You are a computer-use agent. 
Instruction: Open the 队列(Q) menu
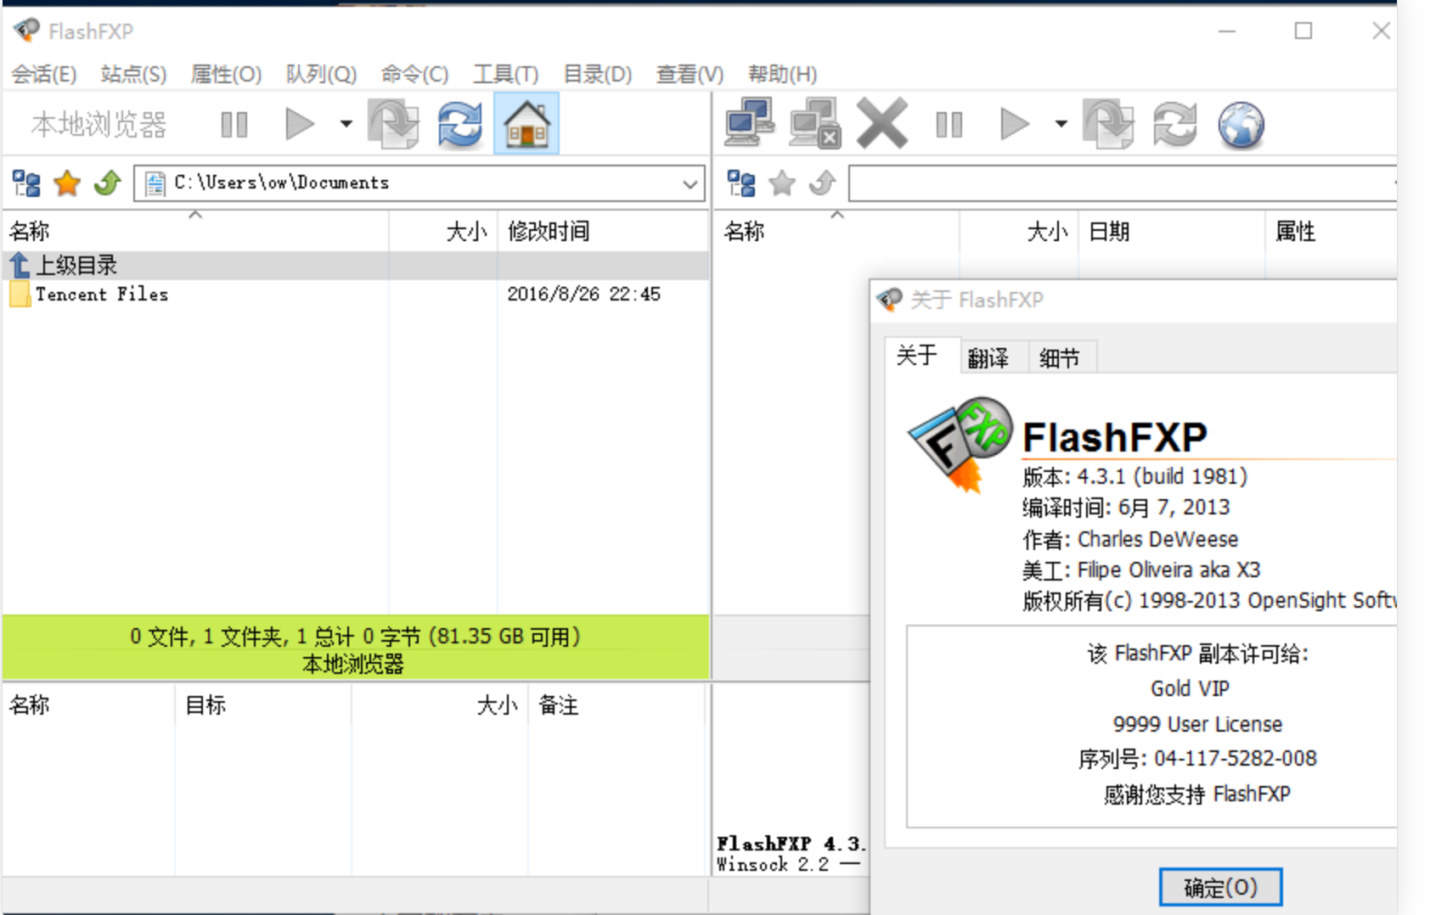pos(321,75)
